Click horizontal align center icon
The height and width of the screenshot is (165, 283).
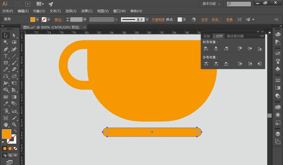pyautogui.click(x=216, y=48)
